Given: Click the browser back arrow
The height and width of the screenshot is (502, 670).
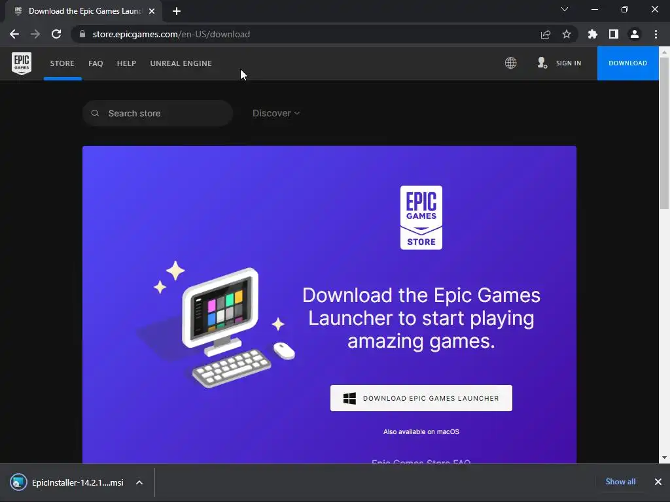Looking at the screenshot, I should [x=14, y=34].
